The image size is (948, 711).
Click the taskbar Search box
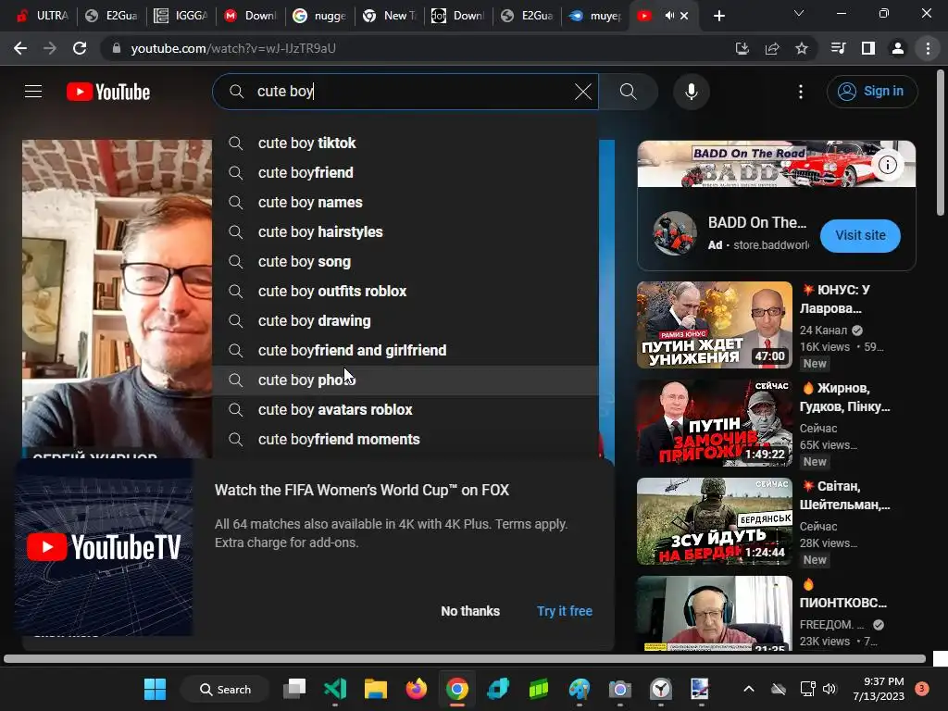(x=226, y=689)
